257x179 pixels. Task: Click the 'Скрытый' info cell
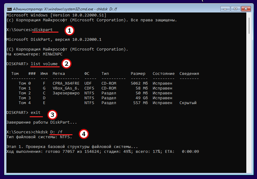[188, 103]
